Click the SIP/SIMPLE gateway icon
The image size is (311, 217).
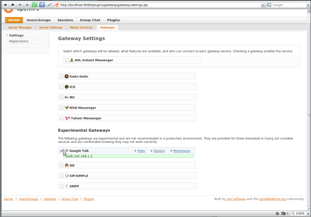67,176
